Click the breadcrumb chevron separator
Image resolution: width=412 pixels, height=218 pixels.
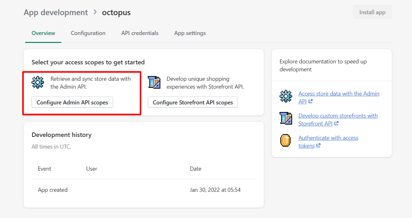[x=95, y=12]
